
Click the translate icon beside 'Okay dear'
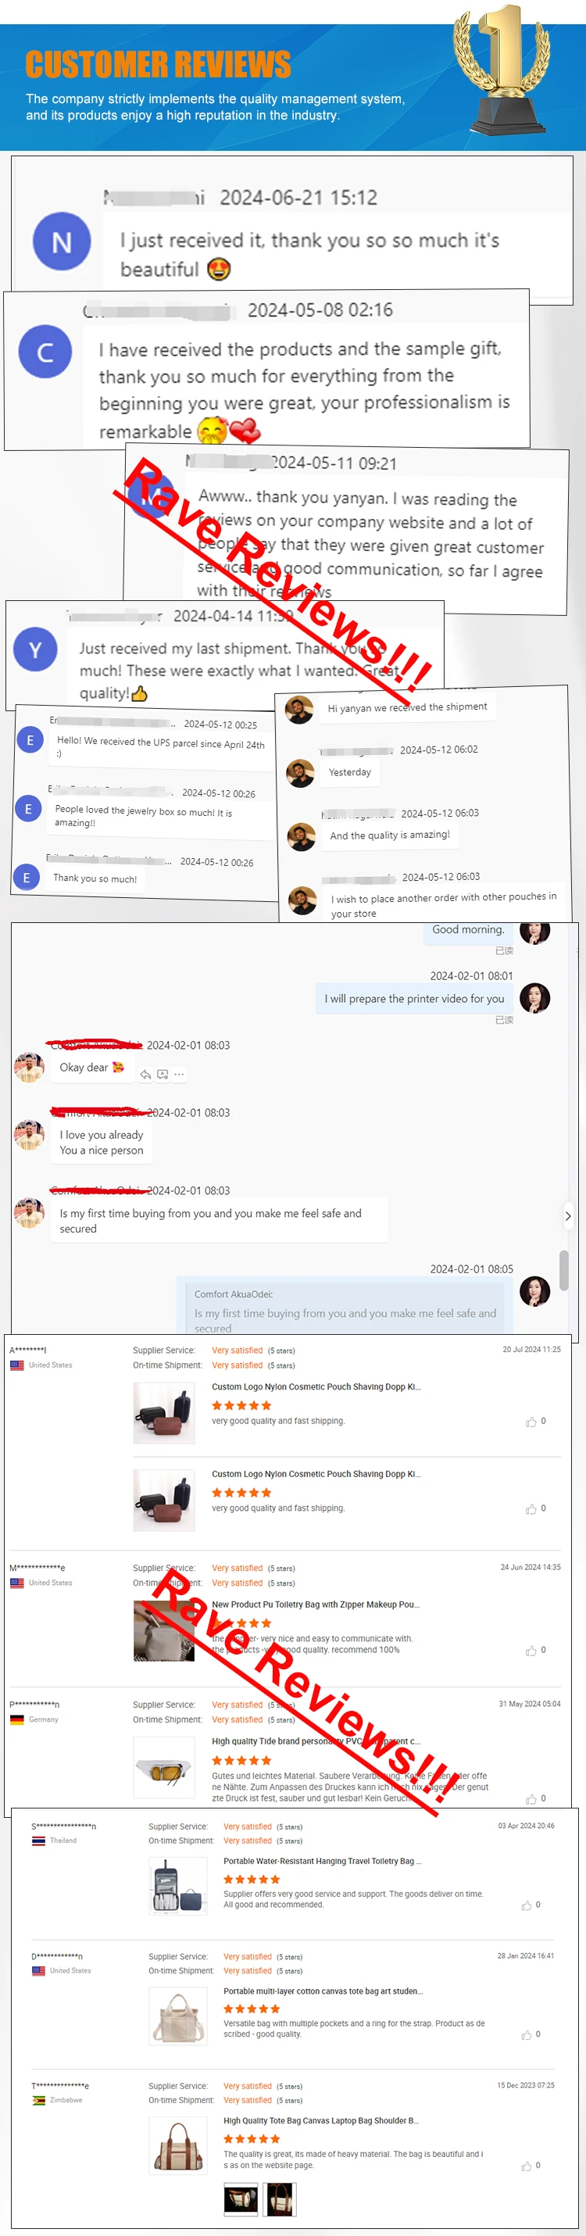163,1075
